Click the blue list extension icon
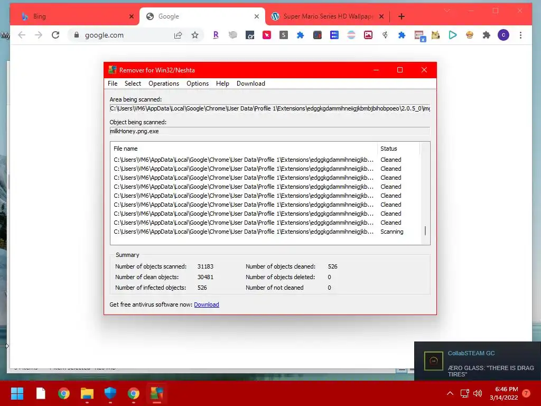Screen dimensions: 541x406 334,35
